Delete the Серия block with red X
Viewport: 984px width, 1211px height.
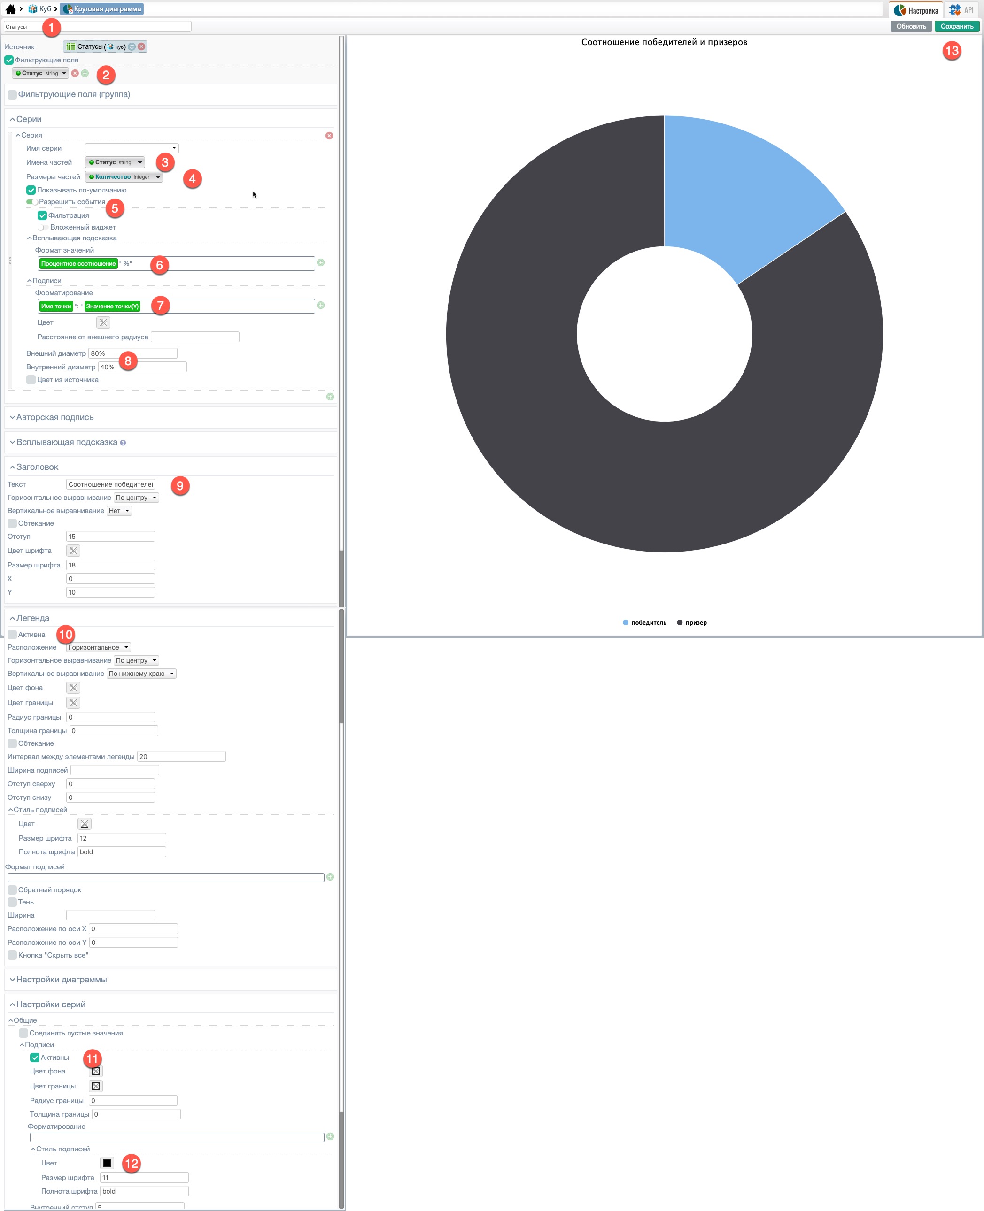click(329, 136)
